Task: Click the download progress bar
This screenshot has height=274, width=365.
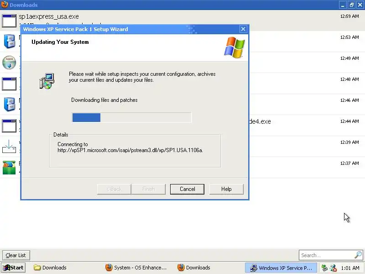Action: coord(131,117)
